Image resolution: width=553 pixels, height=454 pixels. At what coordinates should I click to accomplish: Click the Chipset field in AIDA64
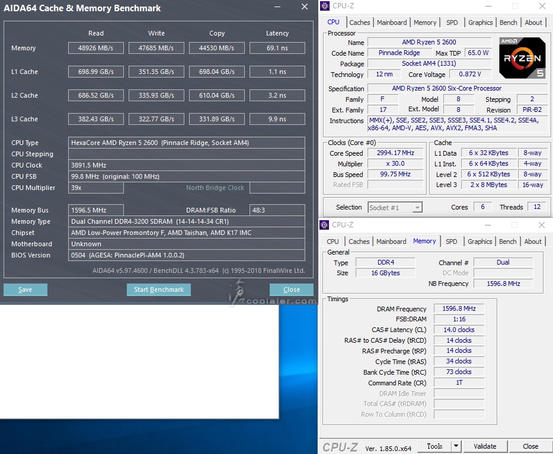pyautogui.click(x=187, y=233)
